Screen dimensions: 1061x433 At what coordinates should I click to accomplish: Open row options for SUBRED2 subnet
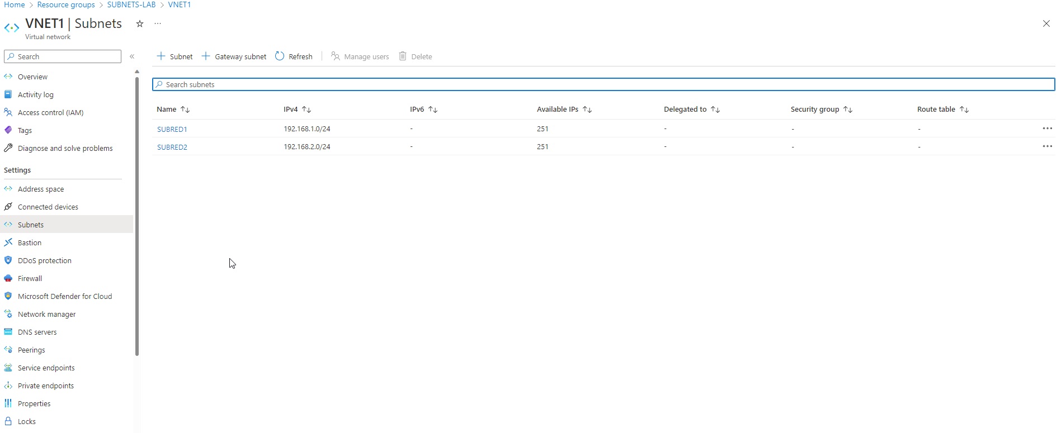1047,146
